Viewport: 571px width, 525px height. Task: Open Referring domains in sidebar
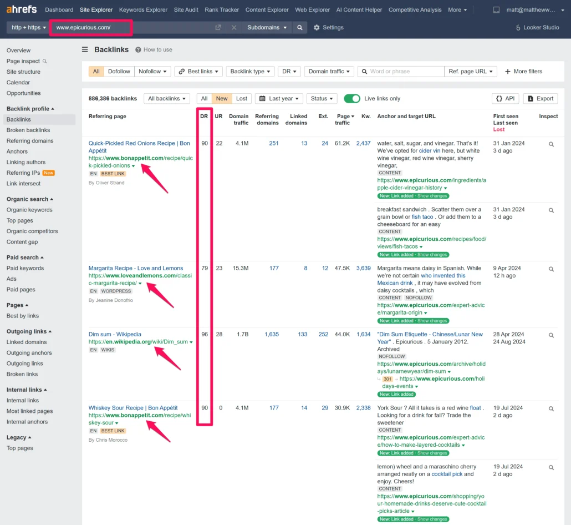30,141
